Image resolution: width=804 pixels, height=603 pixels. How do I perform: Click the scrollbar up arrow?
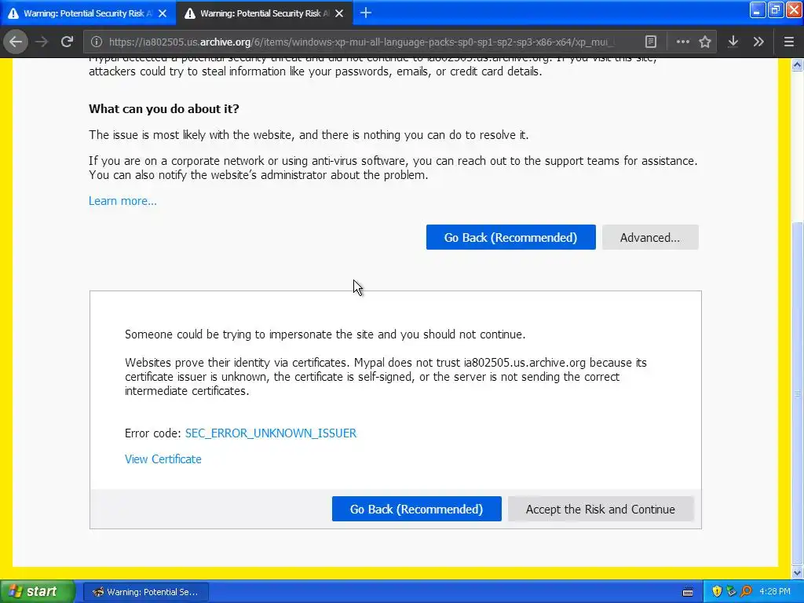pos(797,65)
